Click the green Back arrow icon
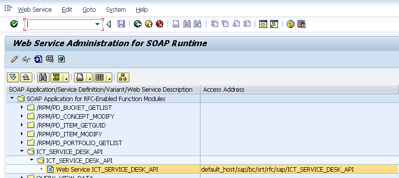 [x=138, y=24]
